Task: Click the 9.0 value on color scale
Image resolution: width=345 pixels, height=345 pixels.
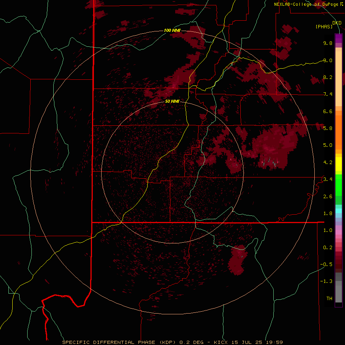Action: coord(328,60)
